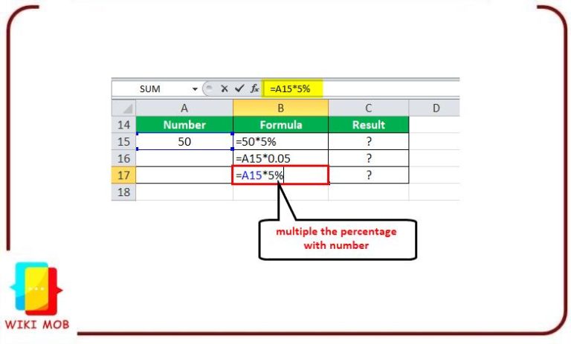This screenshot has height=344, width=571.
Task: Click the Name Box showing SUM
Action: 152,88
